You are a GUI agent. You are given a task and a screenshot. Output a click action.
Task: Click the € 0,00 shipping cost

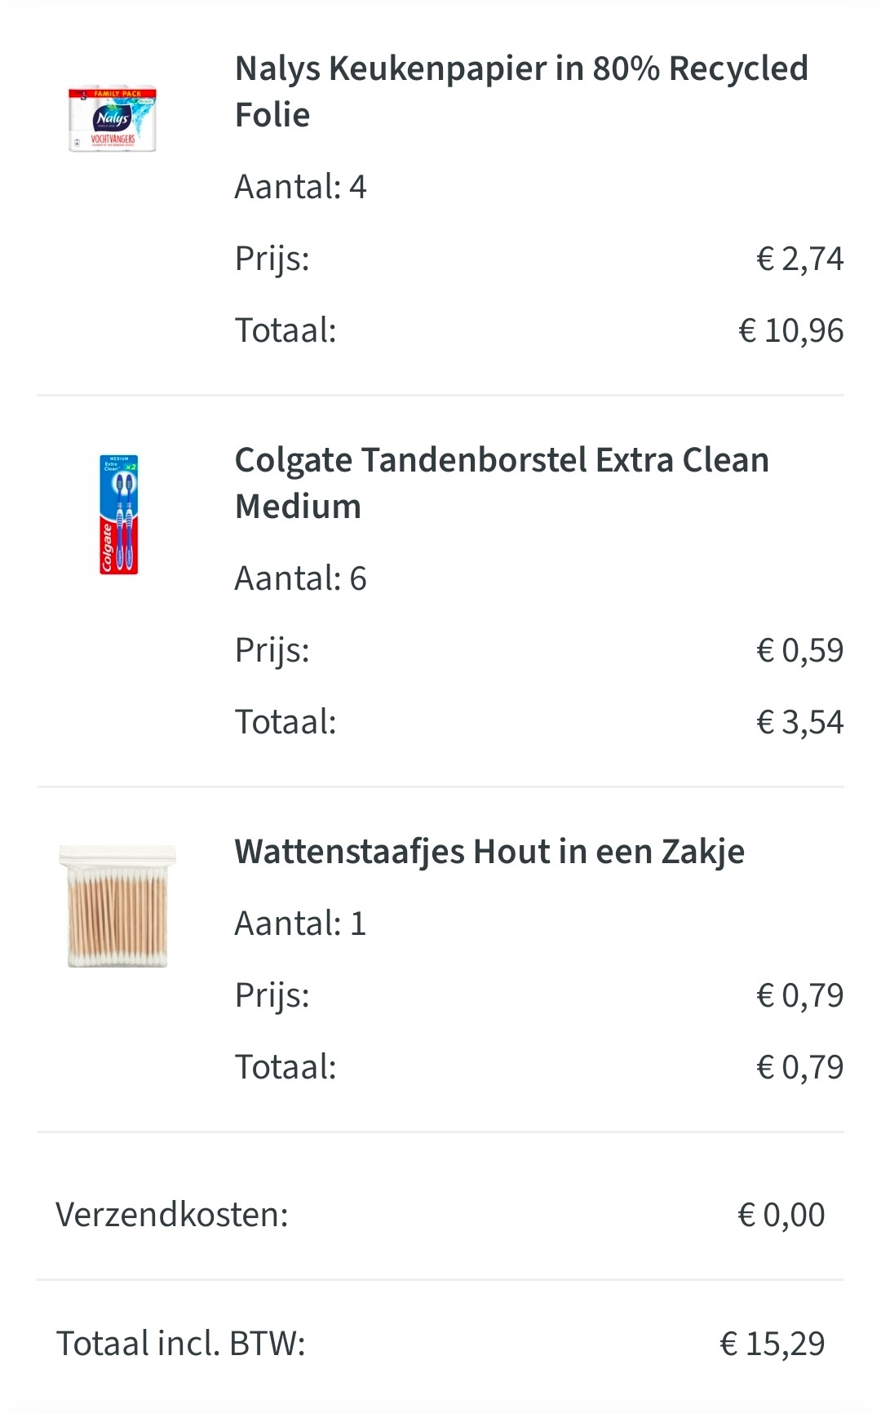point(781,1215)
